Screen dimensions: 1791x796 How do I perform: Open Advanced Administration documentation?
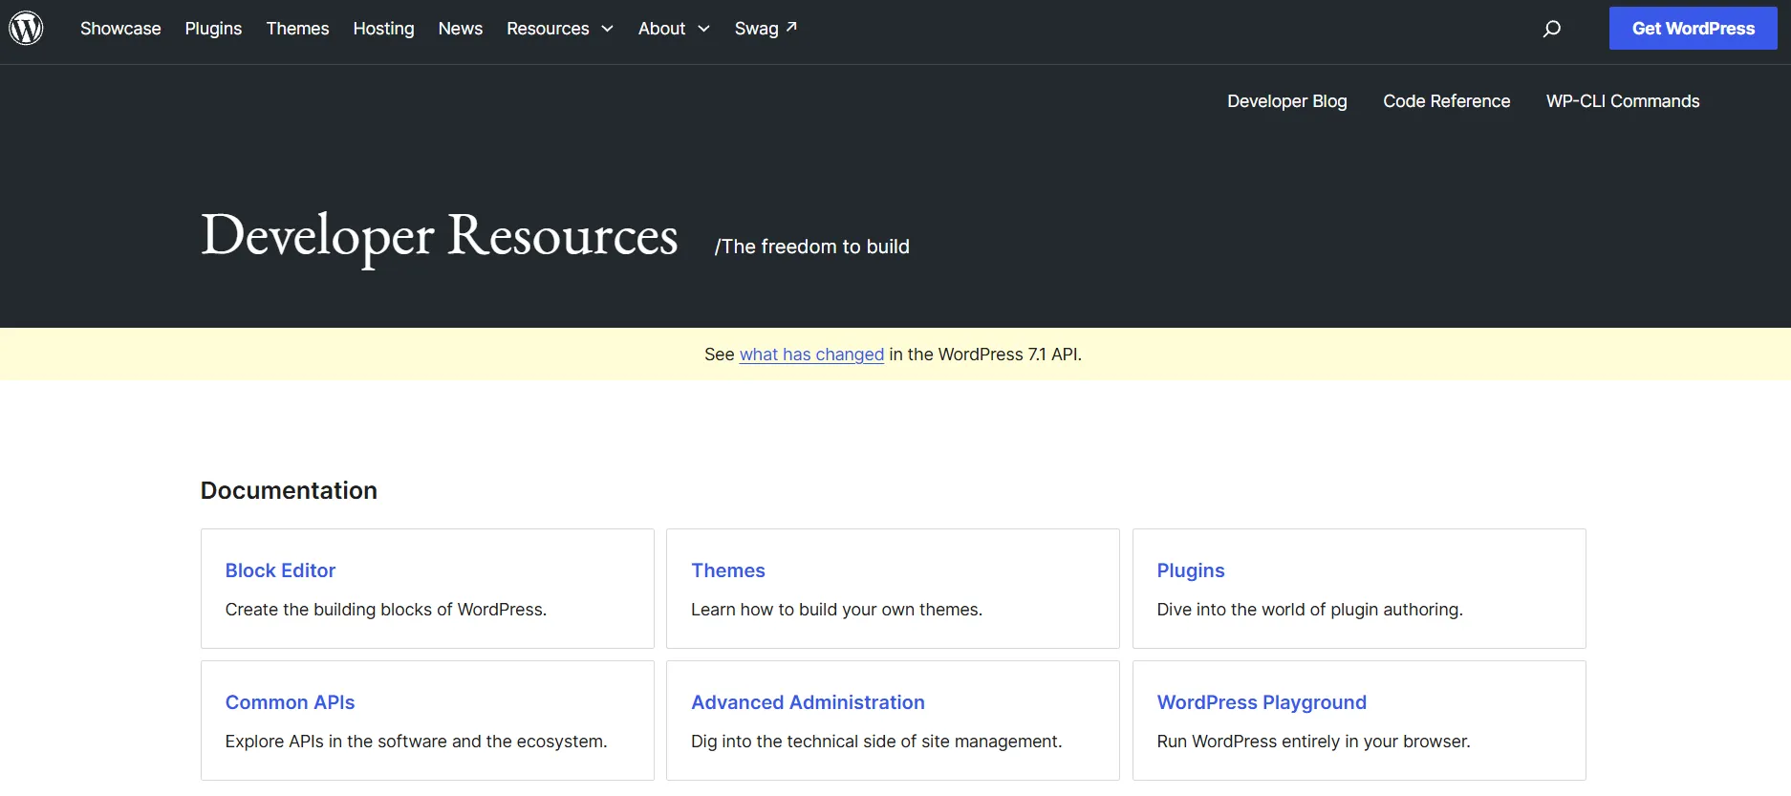(x=808, y=702)
